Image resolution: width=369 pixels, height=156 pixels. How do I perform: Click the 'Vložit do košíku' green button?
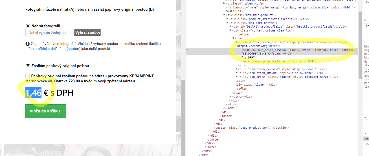pos(46,111)
